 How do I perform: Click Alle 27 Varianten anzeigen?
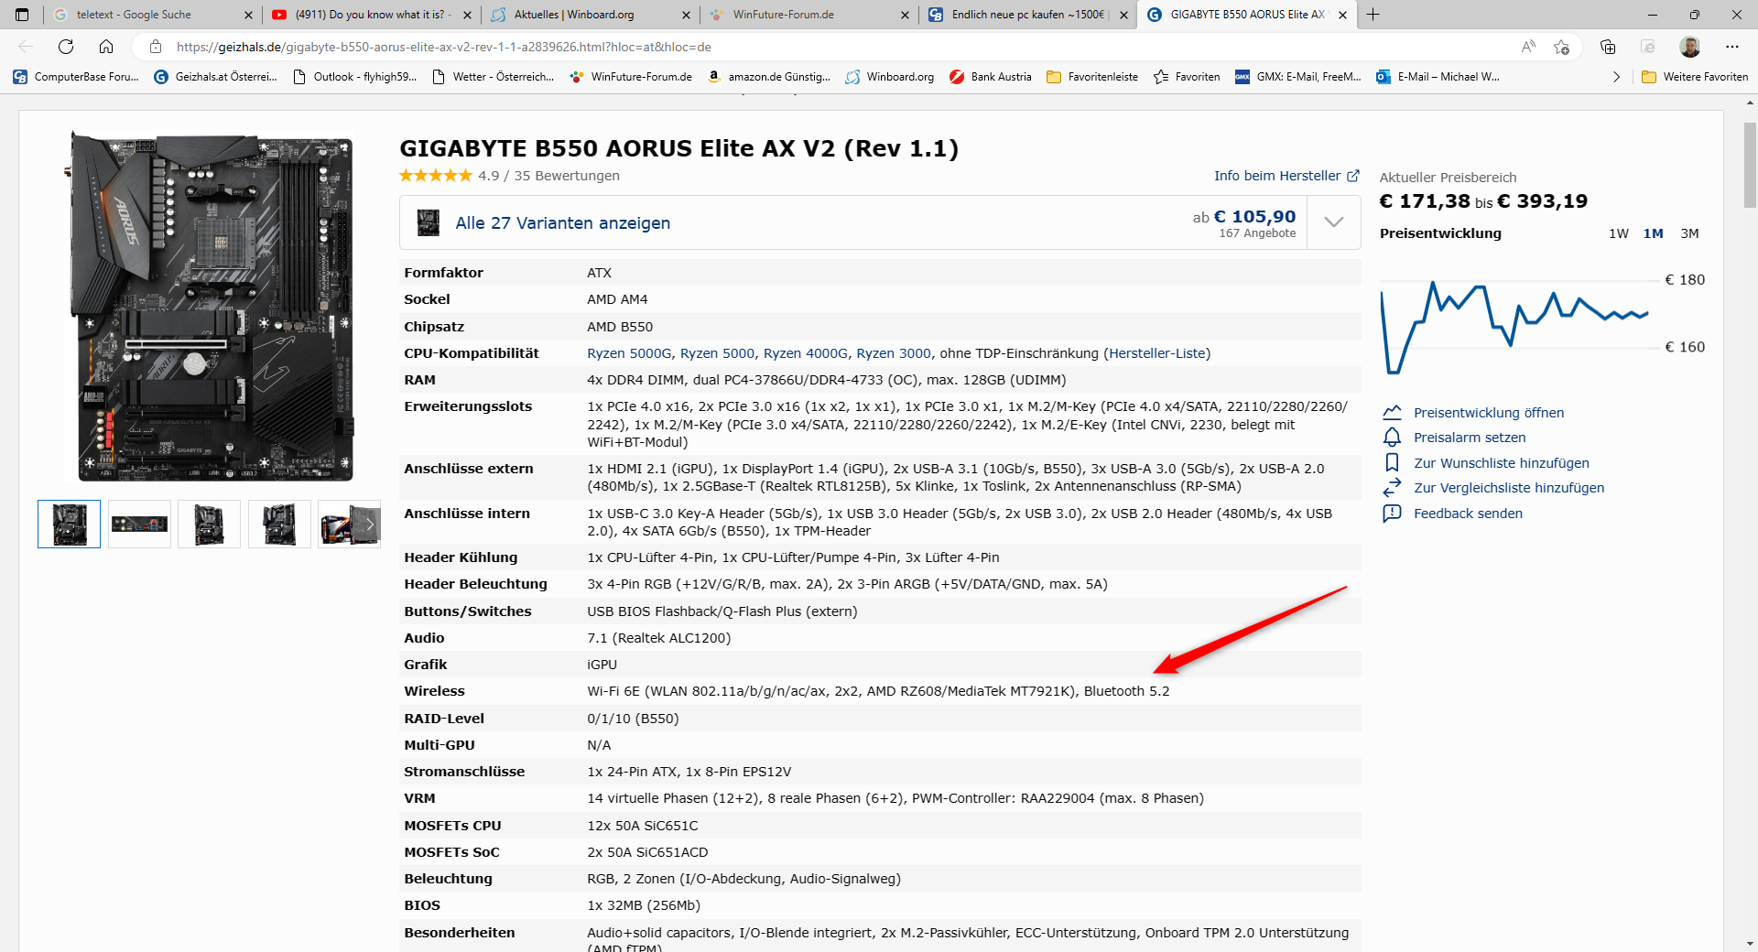(562, 223)
